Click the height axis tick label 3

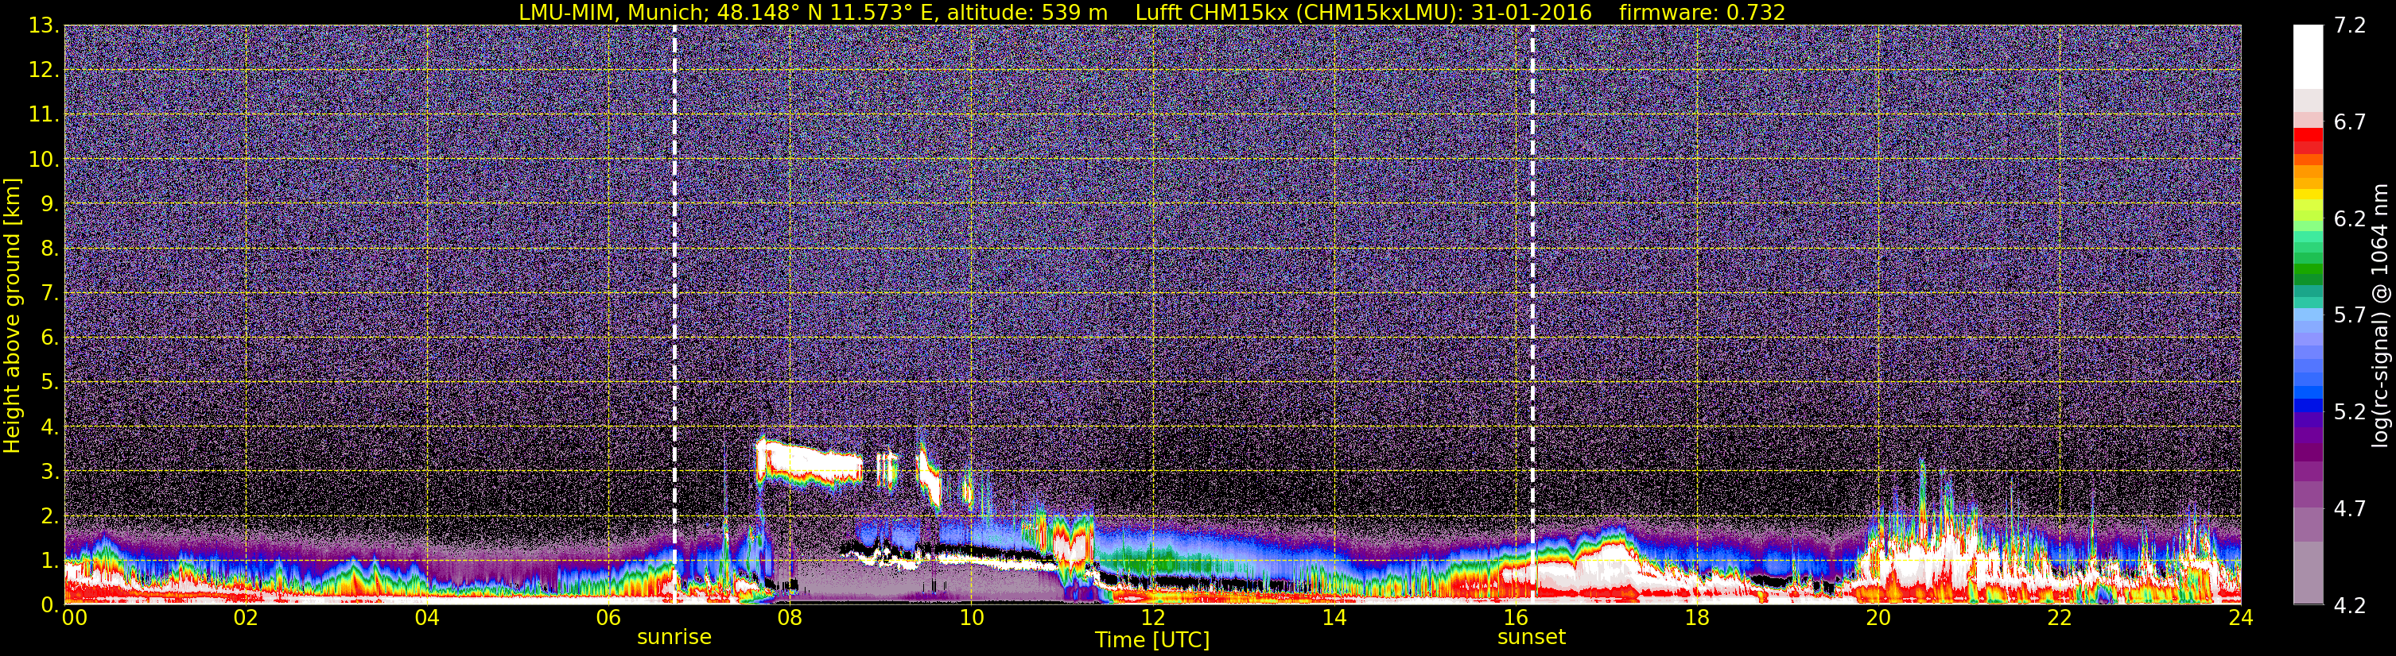pos(49,472)
